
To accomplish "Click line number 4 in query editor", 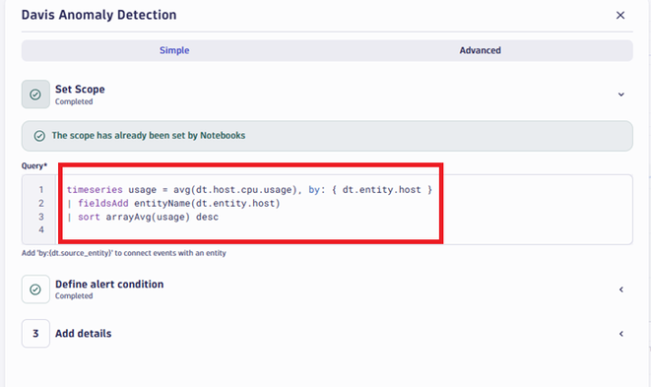I will click(41, 229).
